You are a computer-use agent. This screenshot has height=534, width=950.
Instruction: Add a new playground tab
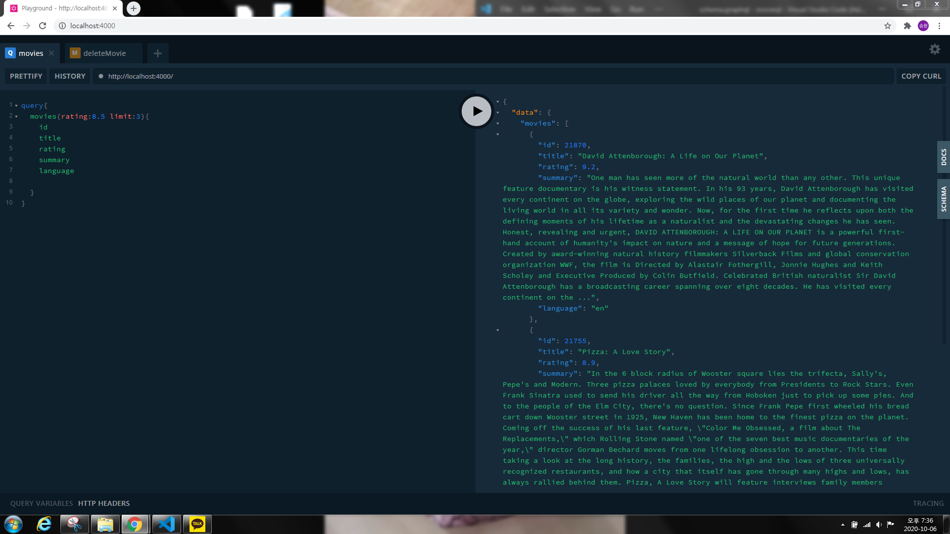[x=158, y=53]
